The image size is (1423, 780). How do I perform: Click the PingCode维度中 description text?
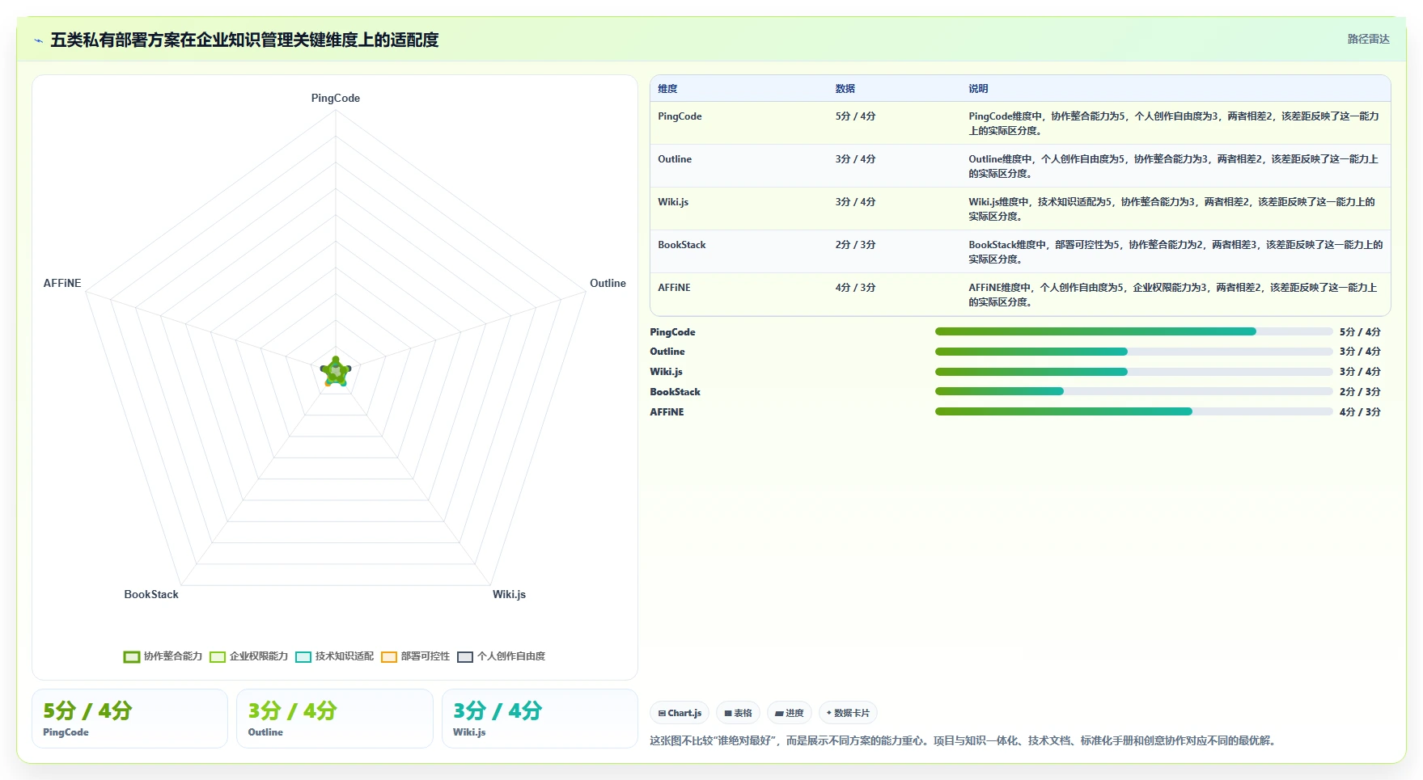click(x=1174, y=124)
